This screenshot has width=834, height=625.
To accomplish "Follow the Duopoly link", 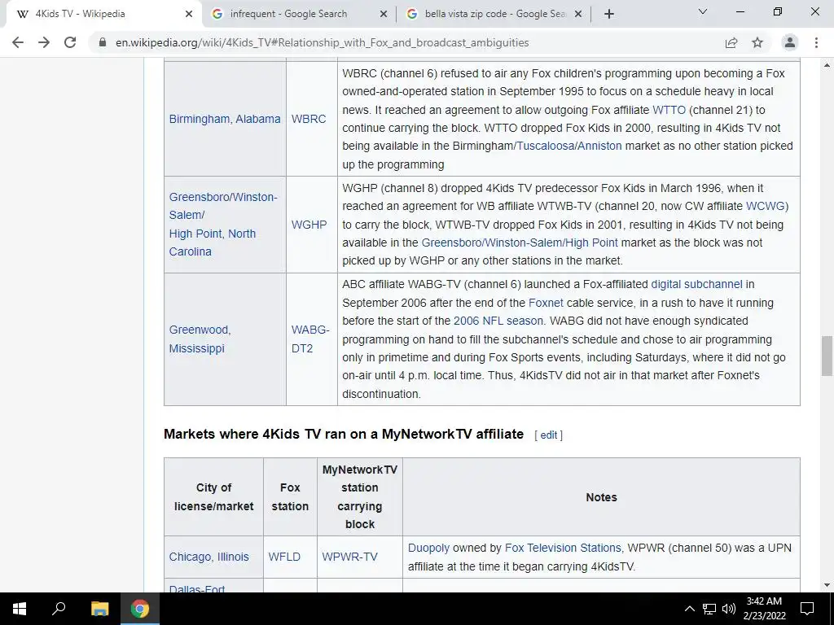I will point(428,548).
